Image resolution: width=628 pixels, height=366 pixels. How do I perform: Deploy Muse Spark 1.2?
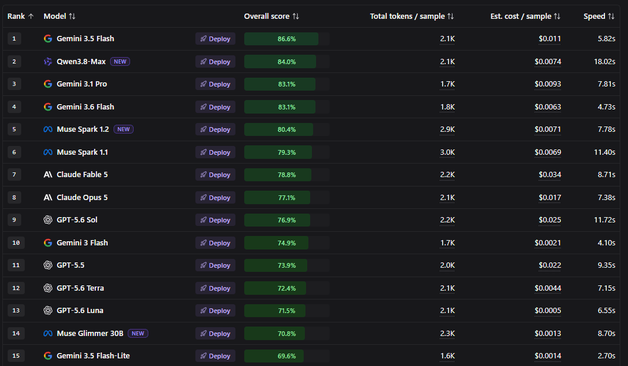(x=215, y=129)
